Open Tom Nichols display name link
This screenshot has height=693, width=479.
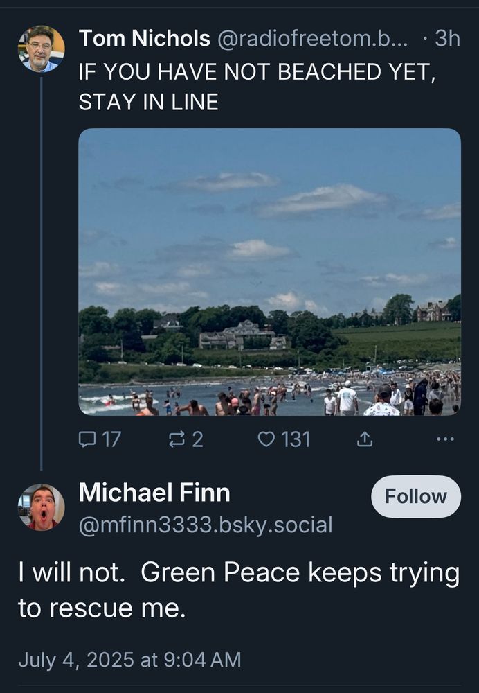pos(144,39)
